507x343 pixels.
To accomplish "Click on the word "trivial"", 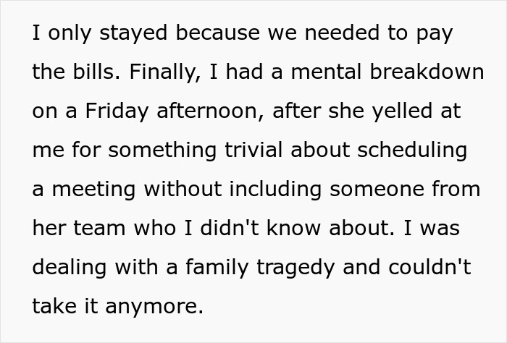I will pos(253,150).
